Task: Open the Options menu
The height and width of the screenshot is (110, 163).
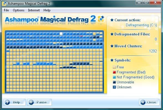Action: [19, 10]
